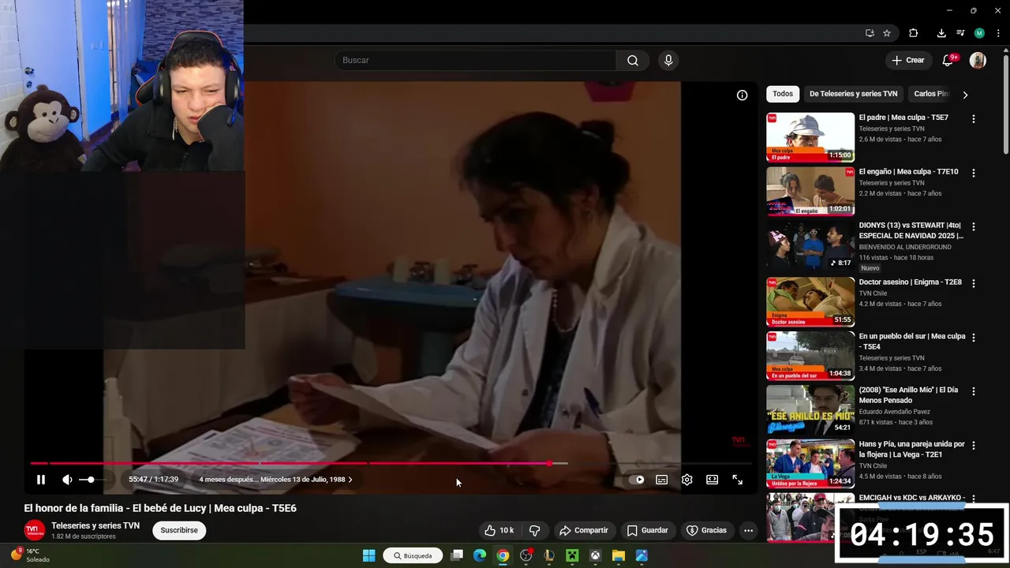
Task: Bookmark this page with the star icon
Action: pyautogui.click(x=887, y=33)
